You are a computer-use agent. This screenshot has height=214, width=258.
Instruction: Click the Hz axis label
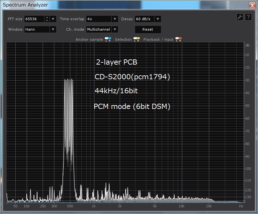241,206
